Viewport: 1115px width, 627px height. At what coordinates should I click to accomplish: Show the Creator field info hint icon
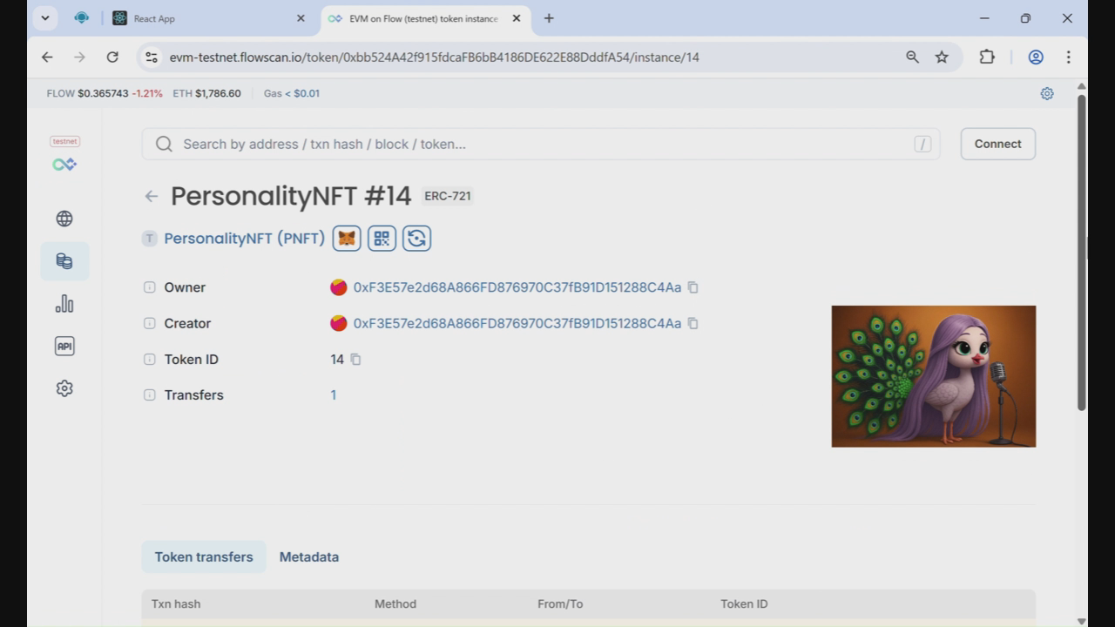[150, 323]
